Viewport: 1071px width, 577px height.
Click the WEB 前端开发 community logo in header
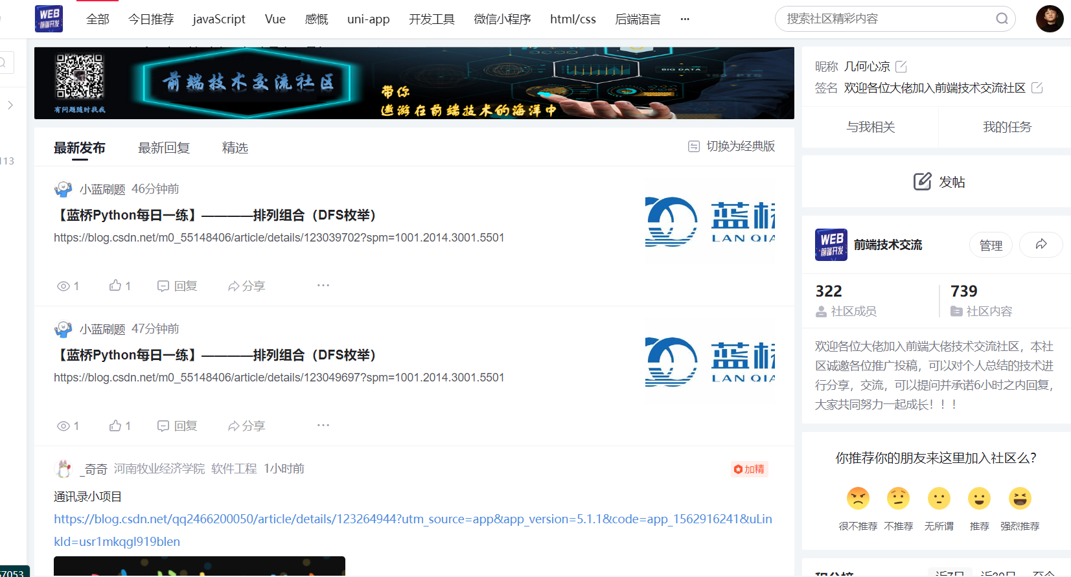point(49,19)
